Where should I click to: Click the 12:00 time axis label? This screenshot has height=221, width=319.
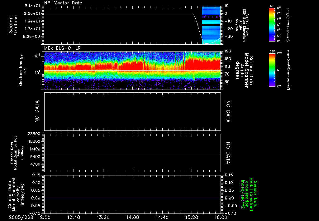[44, 217]
